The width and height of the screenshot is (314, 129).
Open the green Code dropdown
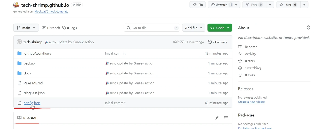pos(220,28)
